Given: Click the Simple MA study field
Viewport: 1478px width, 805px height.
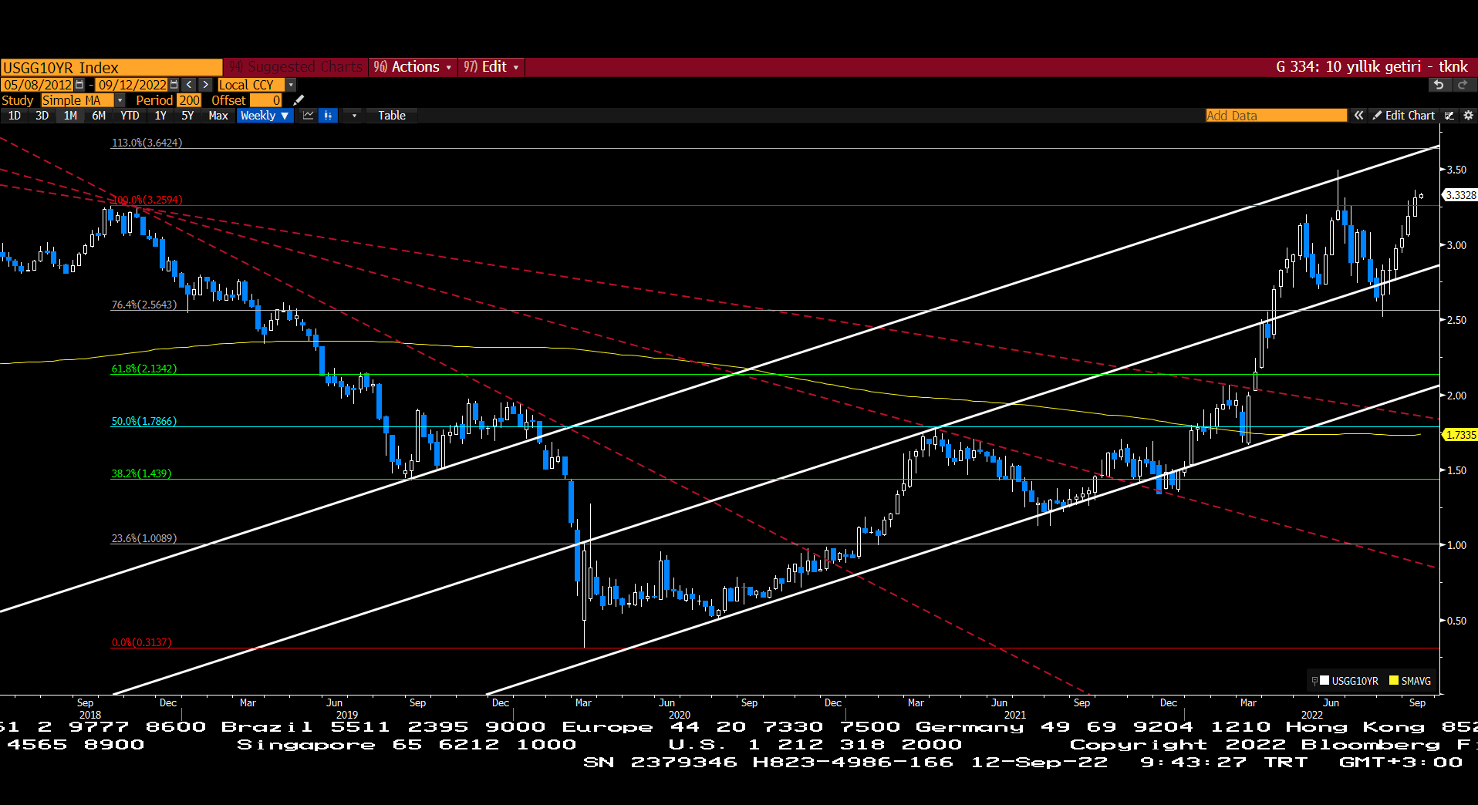Looking at the screenshot, I should click(77, 100).
